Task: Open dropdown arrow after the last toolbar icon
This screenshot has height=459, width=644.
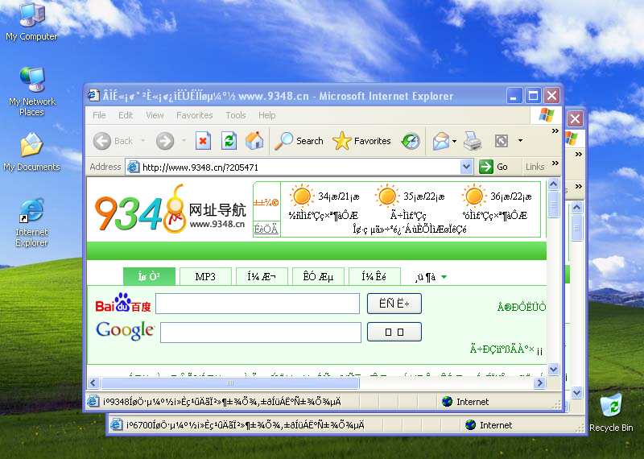Action: pos(520,141)
